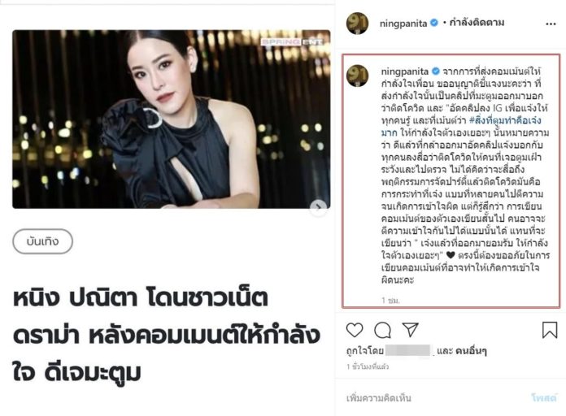566x416 pixels.
Task: Open the article photo of the woman
Action: coord(172,119)
